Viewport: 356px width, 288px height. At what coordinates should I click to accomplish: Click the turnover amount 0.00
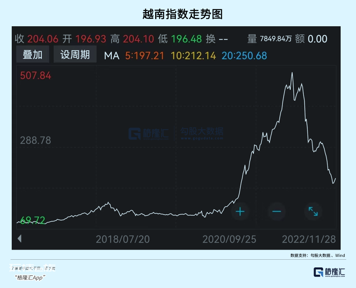(x=317, y=39)
